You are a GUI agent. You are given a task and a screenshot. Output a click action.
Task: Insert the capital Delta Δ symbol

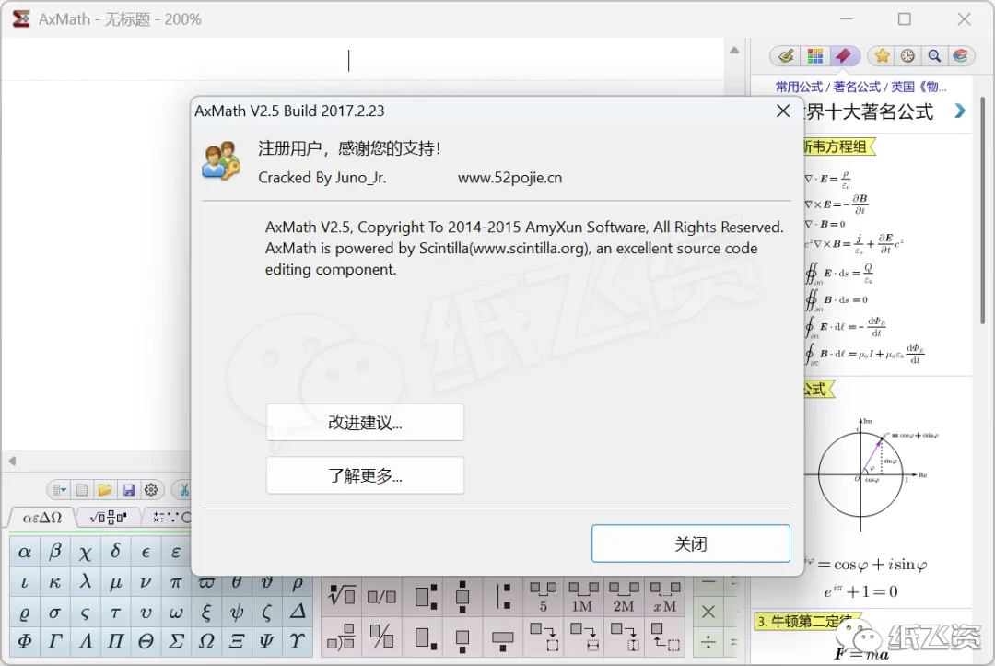coord(297,612)
